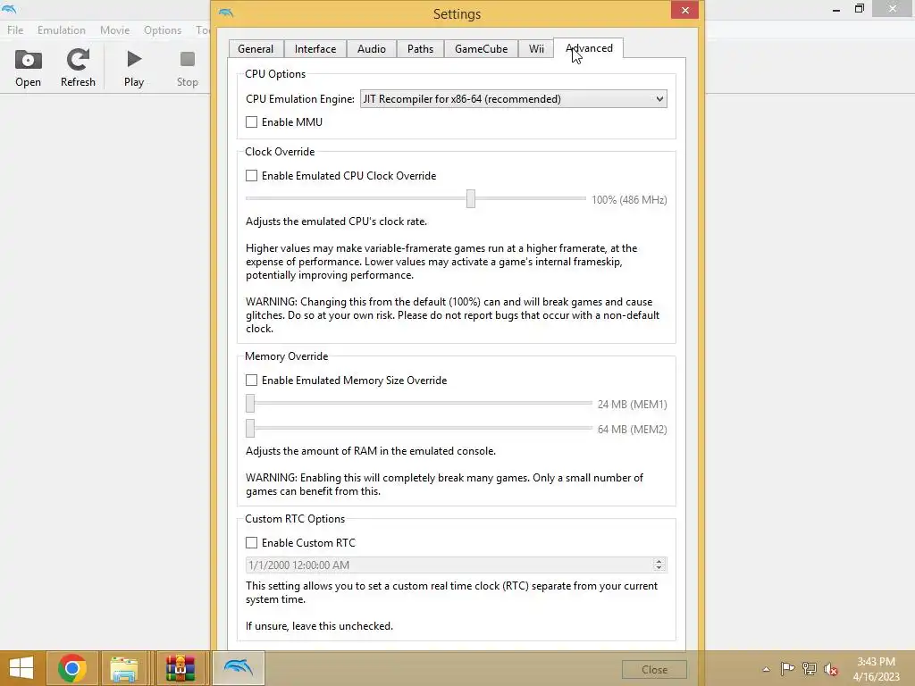This screenshot has height=686, width=915.
Task: Click the Dolphin logo in Settings title bar
Action: (x=226, y=13)
